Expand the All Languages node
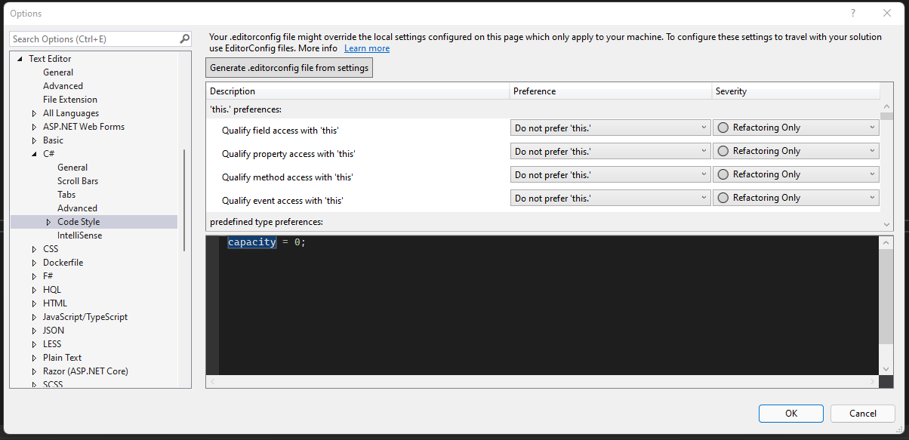The height and width of the screenshot is (440, 909). pos(34,112)
